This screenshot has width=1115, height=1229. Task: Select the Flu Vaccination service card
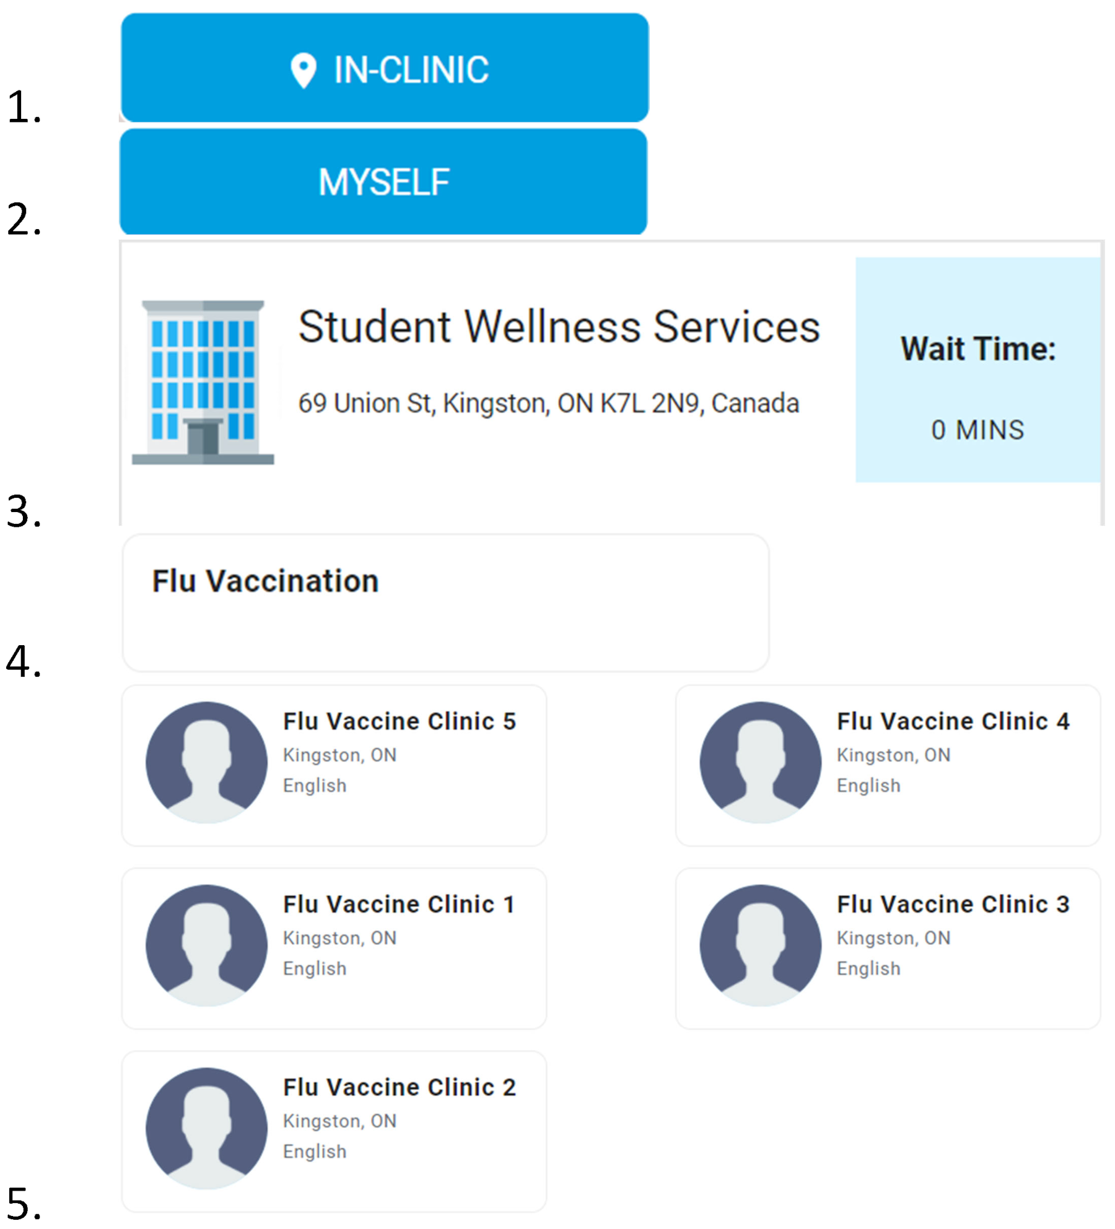(445, 602)
